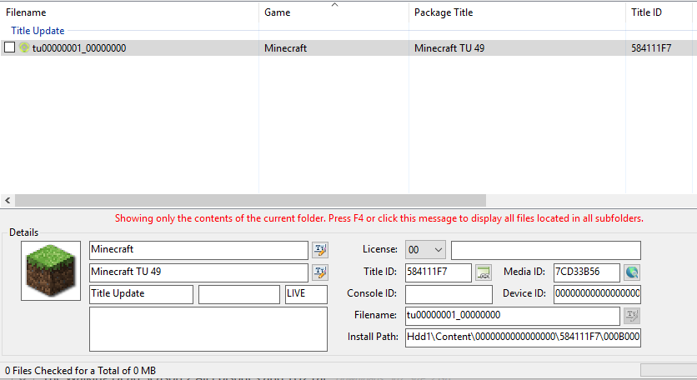Click the red subfolders display message
The height and width of the screenshot is (380, 697).
click(x=379, y=218)
